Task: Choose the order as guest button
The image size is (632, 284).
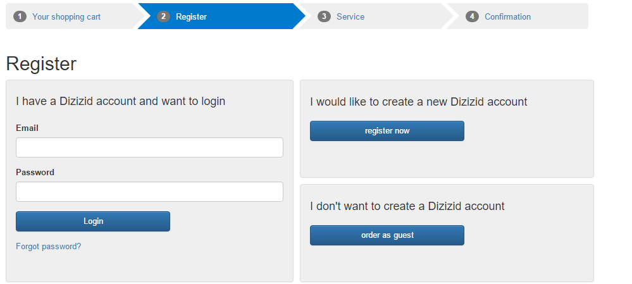Action: [387, 235]
